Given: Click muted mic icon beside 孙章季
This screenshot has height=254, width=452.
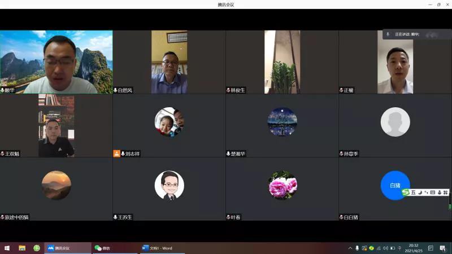Looking at the screenshot, I should 341,154.
